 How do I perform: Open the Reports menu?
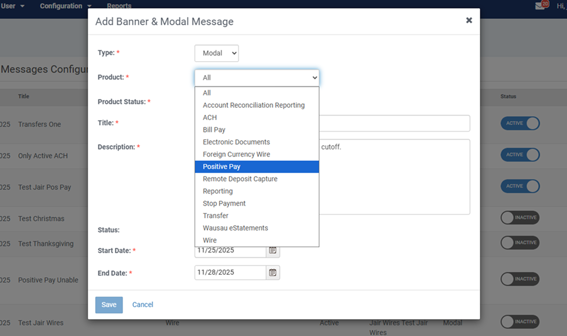(119, 6)
